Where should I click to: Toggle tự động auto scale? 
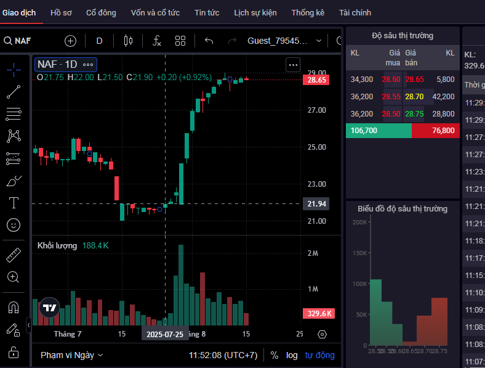tap(320, 355)
